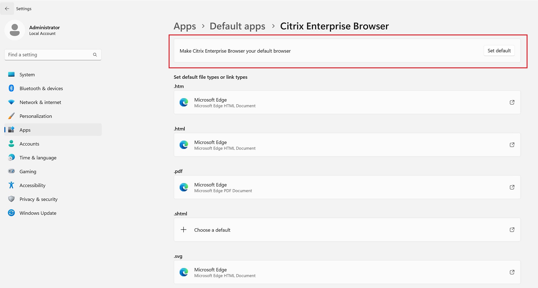This screenshot has width=538, height=288.
Task: Click the Administrator profile avatar
Action: pos(15,30)
